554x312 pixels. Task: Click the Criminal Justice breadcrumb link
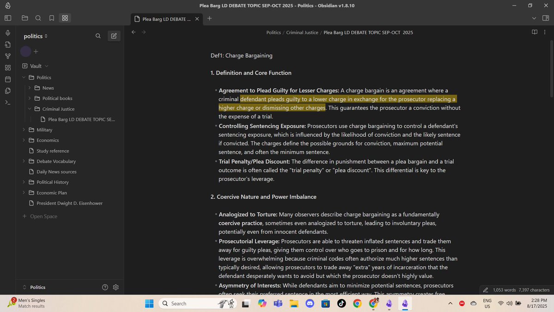click(302, 32)
